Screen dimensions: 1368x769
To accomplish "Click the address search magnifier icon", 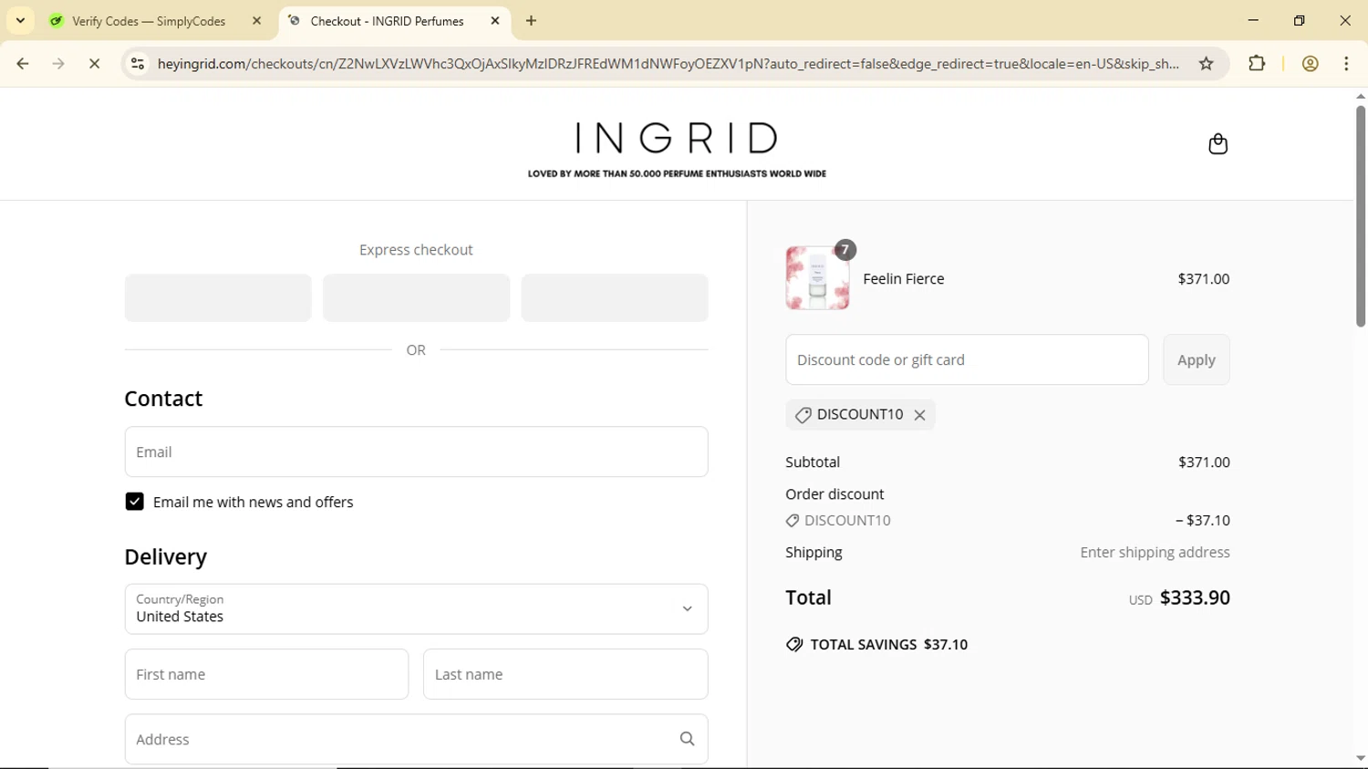I will pos(687,739).
